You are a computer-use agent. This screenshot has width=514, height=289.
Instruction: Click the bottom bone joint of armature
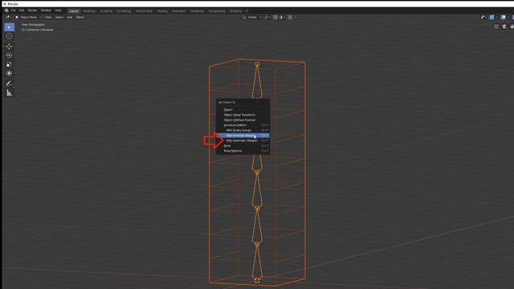(257, 280)
